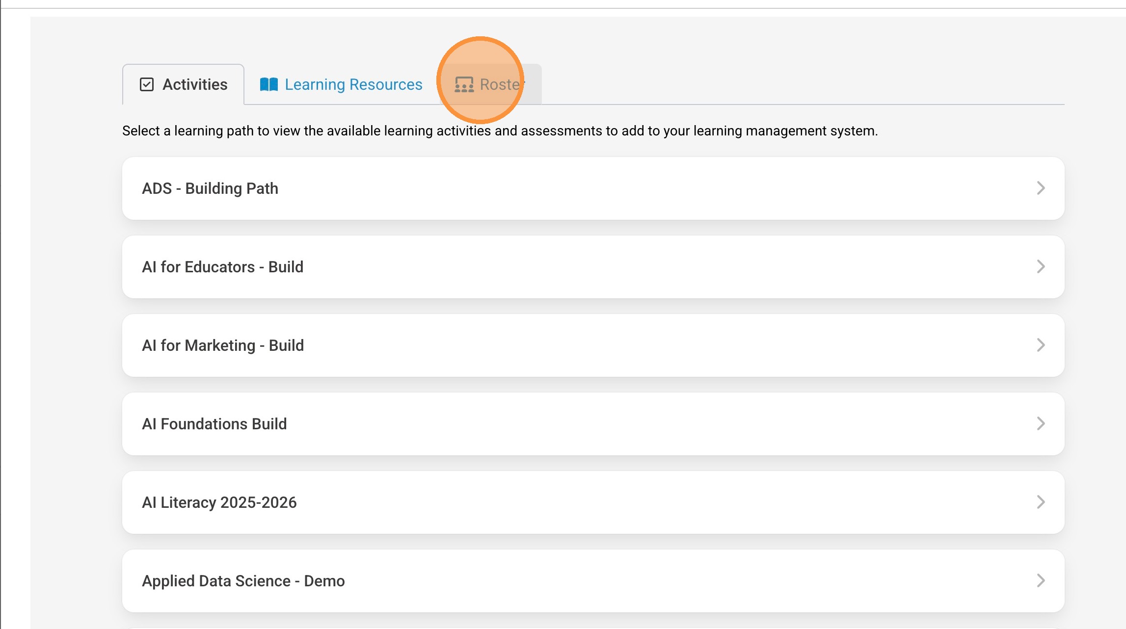Open the Learning Resources tab
This screenshot has height=629, width=1126.
pos(353,84)
